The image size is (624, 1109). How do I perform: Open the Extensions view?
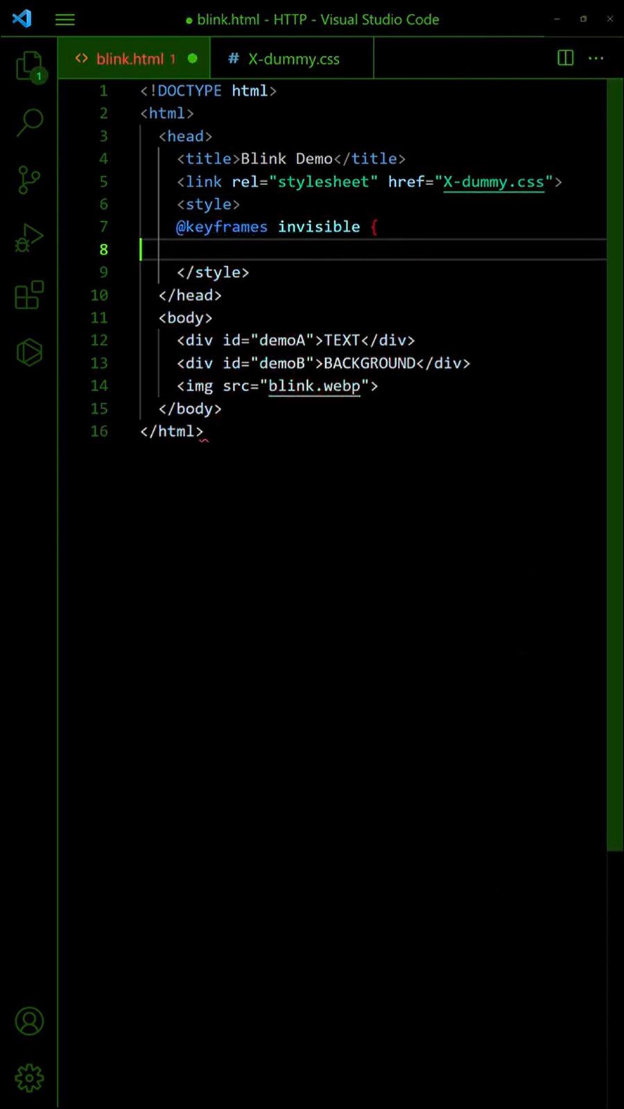29,295
